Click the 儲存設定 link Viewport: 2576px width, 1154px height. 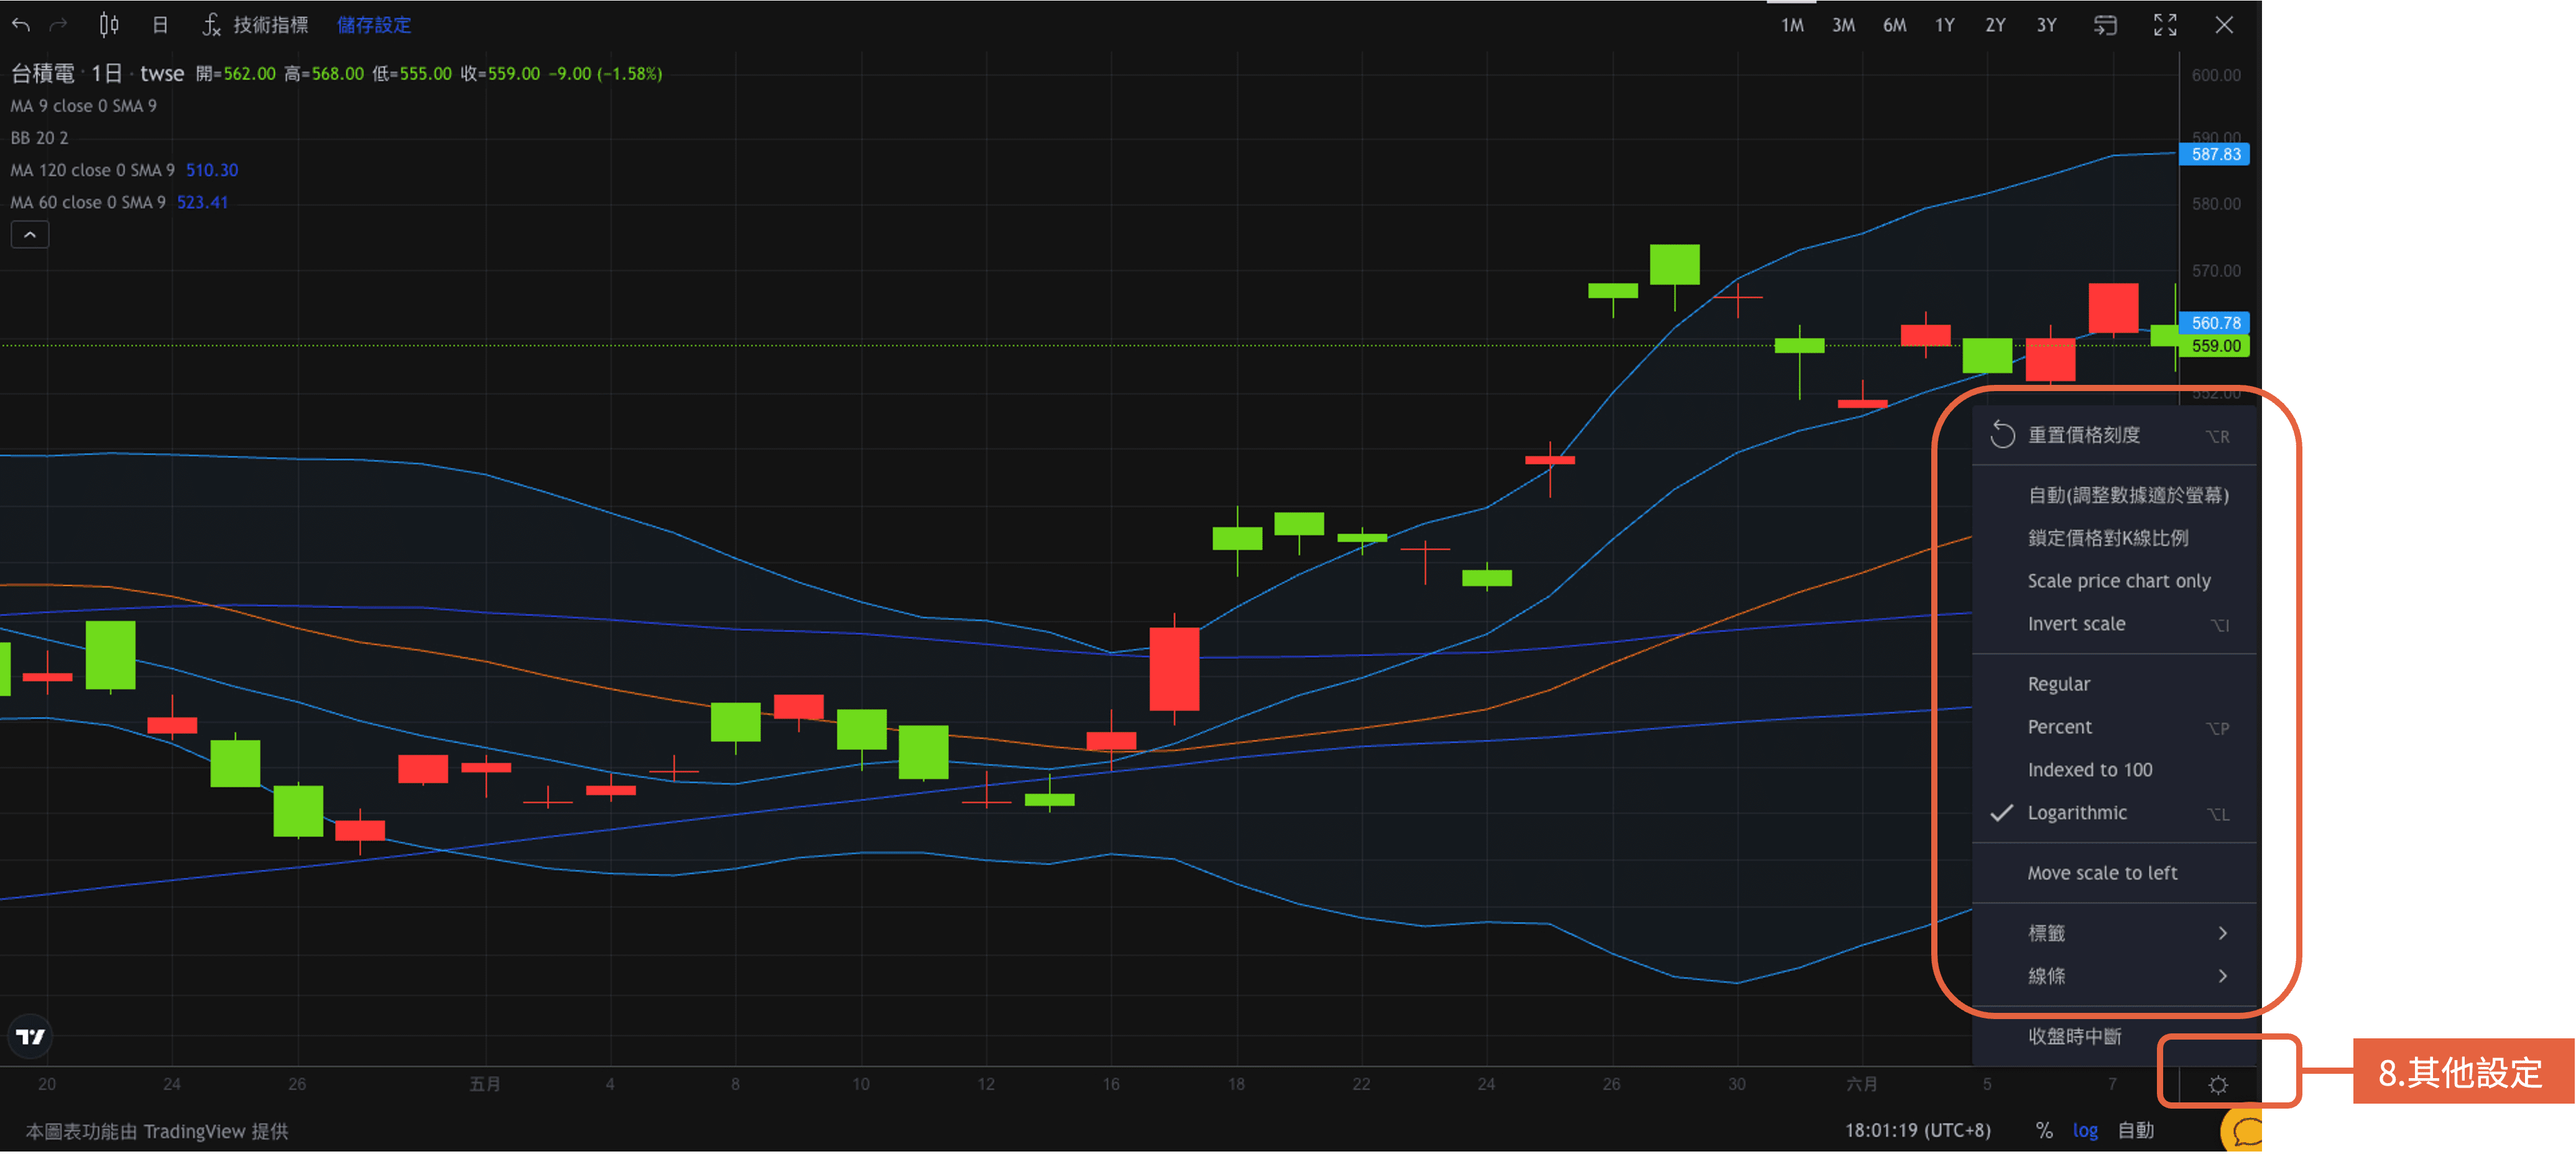pyautogui.click(x=374, y=25)
